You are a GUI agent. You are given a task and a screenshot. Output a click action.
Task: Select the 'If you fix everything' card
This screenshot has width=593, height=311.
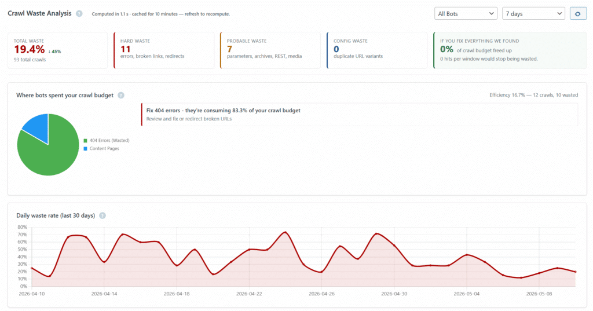click(510, 50)
